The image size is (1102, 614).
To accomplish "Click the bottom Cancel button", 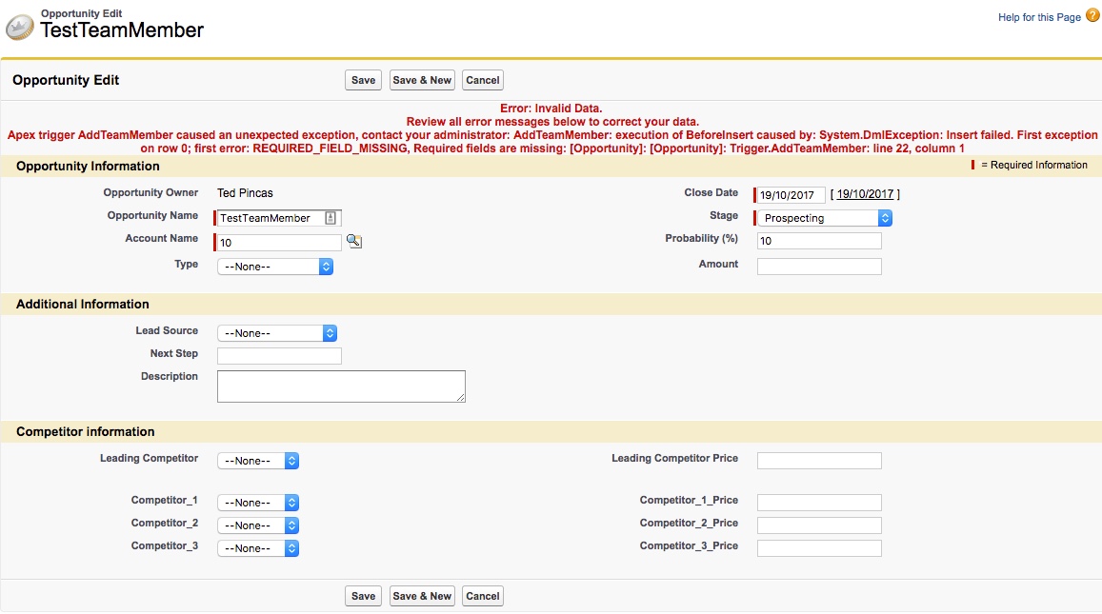I will point(483,596).
